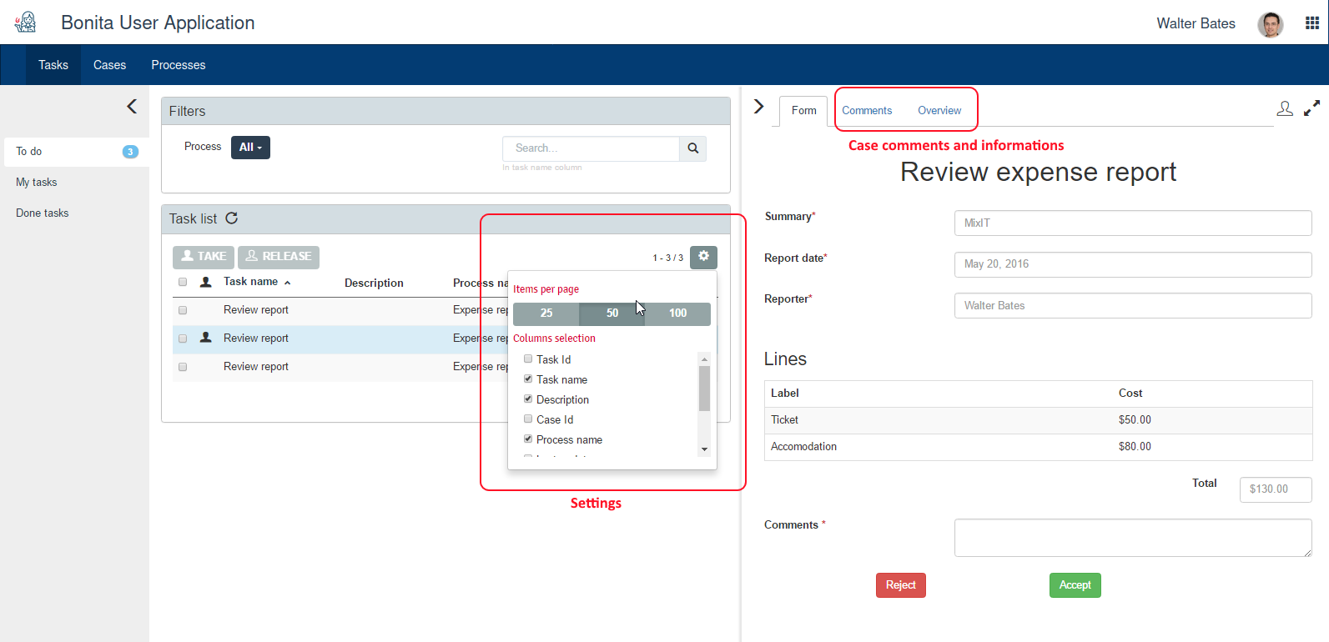1329x642 pixels.
Task: Toggle the Case Id column checkbox
Action: [x=528, y=419]
